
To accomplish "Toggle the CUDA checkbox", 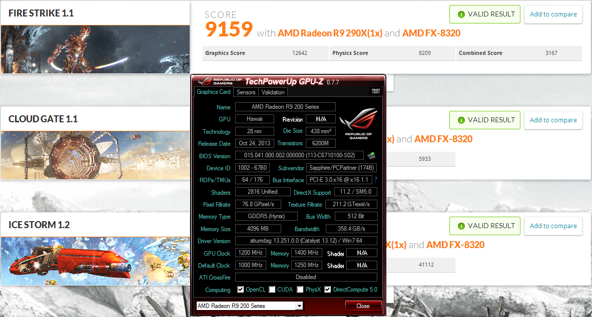I will 272,289.
